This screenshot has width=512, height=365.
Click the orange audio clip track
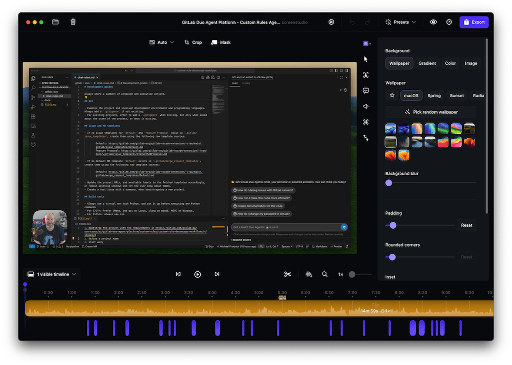259,308
